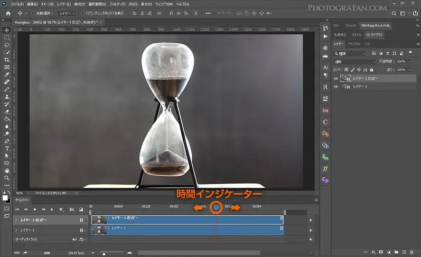
Task: Add layer mask icon in Layers panel
Action: 381,252
